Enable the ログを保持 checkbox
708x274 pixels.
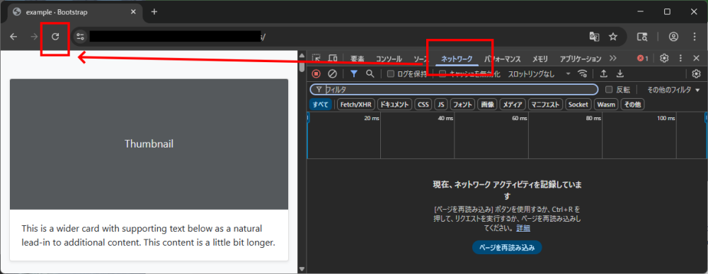391,74
